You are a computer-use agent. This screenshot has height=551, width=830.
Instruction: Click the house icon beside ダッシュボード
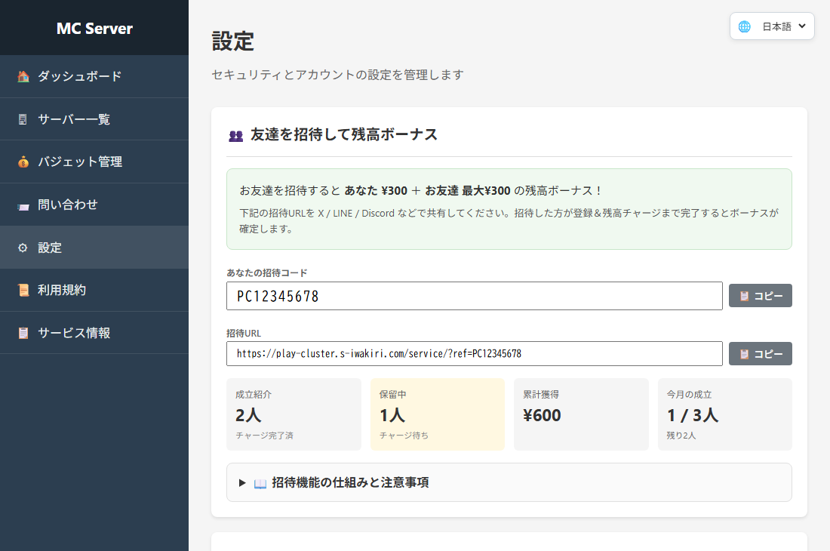[23, 76]
